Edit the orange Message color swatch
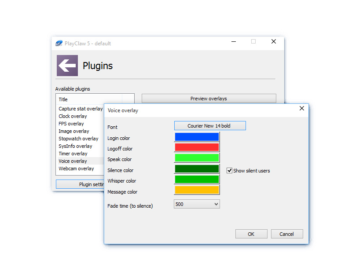Viewport: 352px width, 264px height. (x=197, y=190)
